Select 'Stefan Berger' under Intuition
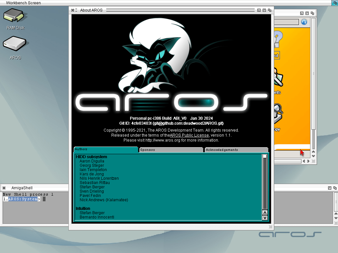This screenshot has width=338, height=253. [92, 213]
